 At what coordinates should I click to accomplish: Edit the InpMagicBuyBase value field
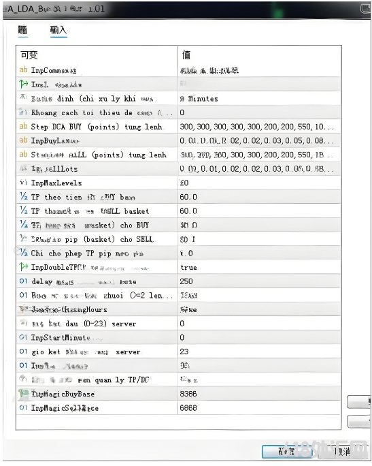pyautogui.click(x=259, y=394)
